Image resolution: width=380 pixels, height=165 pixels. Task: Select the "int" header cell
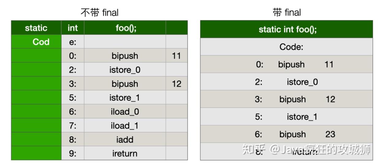pyautogui.click(x=73, y=28)
